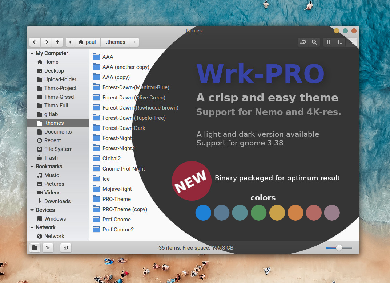This screenshot has width=390, height=283.
Task: Open File System in the sidebar
Action: [x=58, y=149]
